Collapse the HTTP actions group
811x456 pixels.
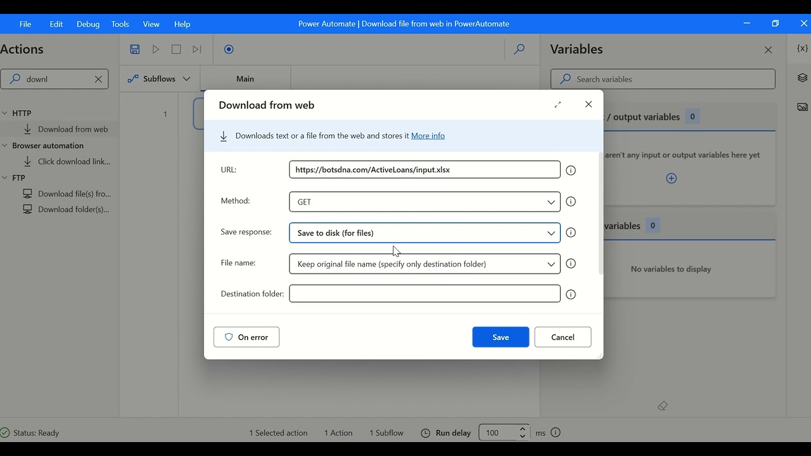click(4, 113)
